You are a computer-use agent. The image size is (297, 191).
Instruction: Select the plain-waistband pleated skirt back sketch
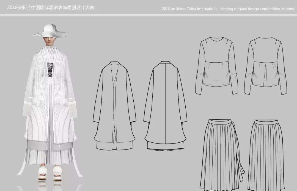click(266, 155)
